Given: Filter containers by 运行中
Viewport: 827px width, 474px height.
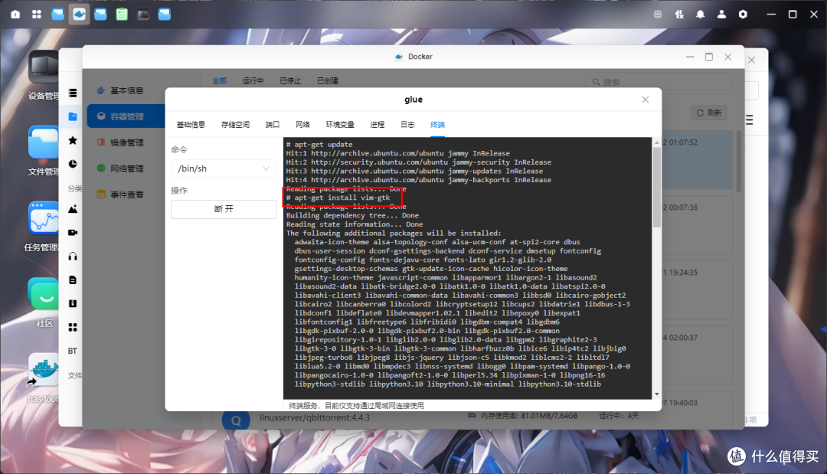Looking at the screenshot, I should pyautogui.click(x=253, y=81).
